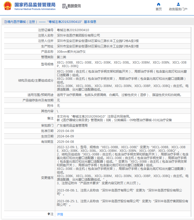This screenshot has height=220, width=194.
Task: Click management category value 第二类
Action: tap(61, 57)
